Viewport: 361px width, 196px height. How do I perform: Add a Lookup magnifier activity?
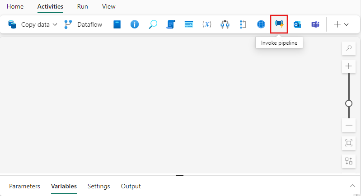click(x=153, y=24)
